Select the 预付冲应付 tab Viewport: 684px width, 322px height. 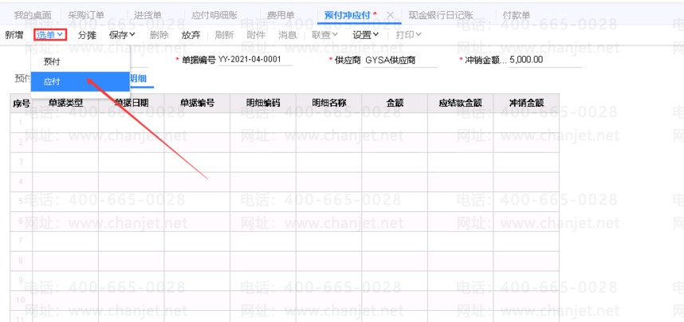pos(348,15)
